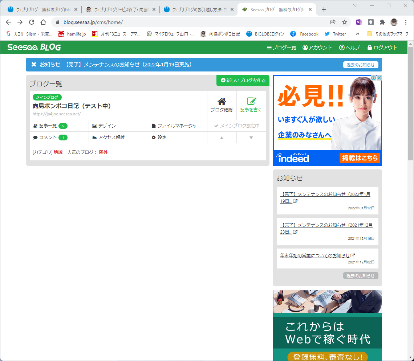Move blog down with down triangle

(x=251, y=138)
